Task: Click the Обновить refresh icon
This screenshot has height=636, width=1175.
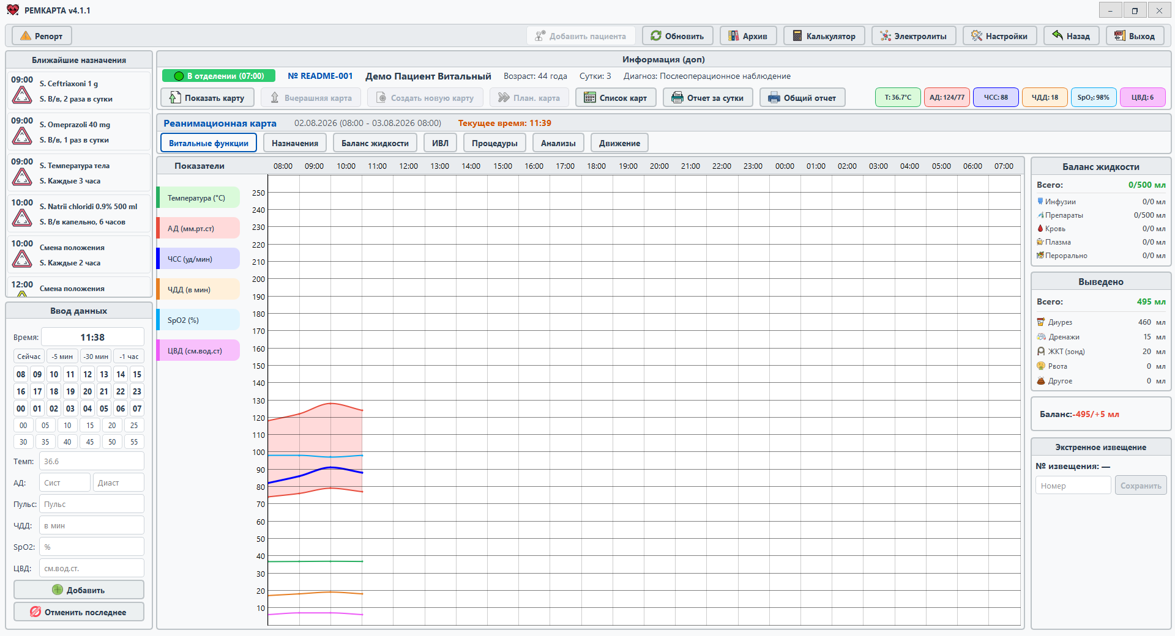Action: coord(656,36)
